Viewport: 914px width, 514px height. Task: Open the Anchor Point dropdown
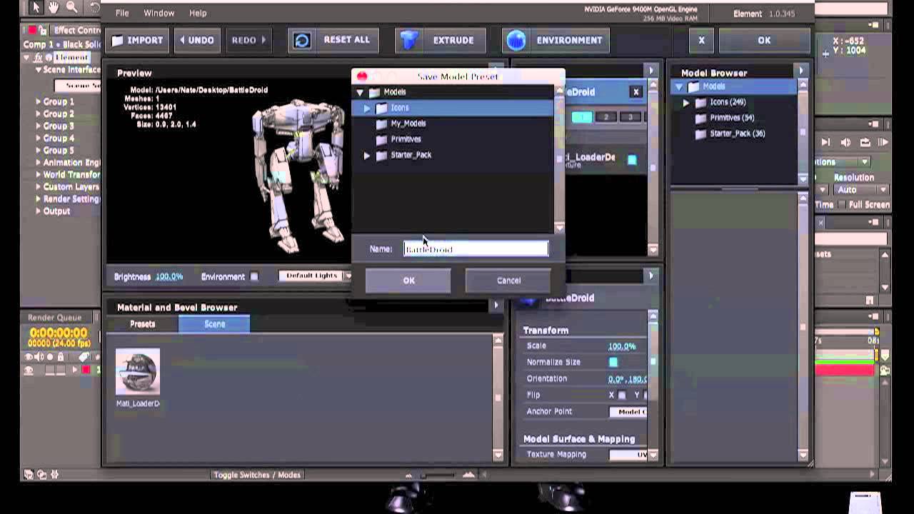(x=628, y=412)
